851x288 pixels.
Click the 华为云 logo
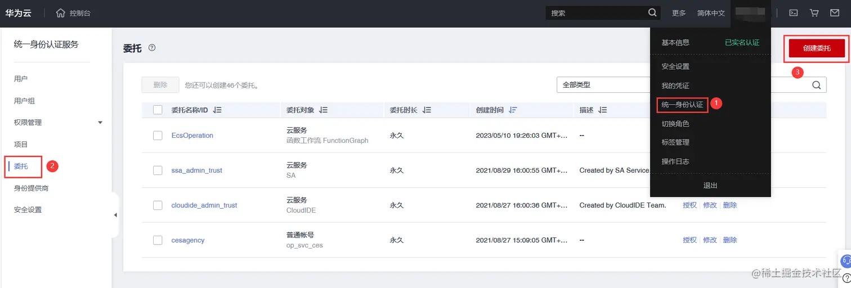[18, 13]
